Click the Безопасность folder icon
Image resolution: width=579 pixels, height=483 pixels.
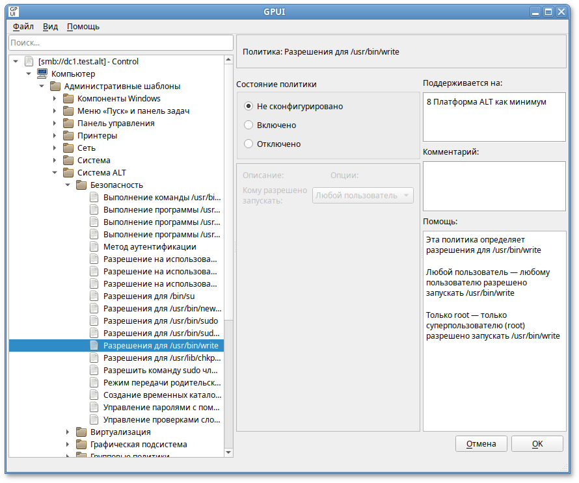tap(81, 185)
